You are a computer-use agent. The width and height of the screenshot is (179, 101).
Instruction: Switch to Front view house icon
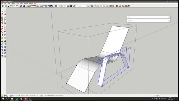pos(9,6)
